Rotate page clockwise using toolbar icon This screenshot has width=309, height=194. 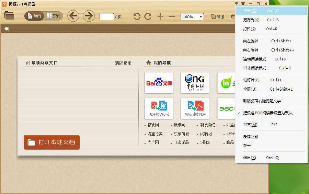pyautogui.click(x=148, y=16)
